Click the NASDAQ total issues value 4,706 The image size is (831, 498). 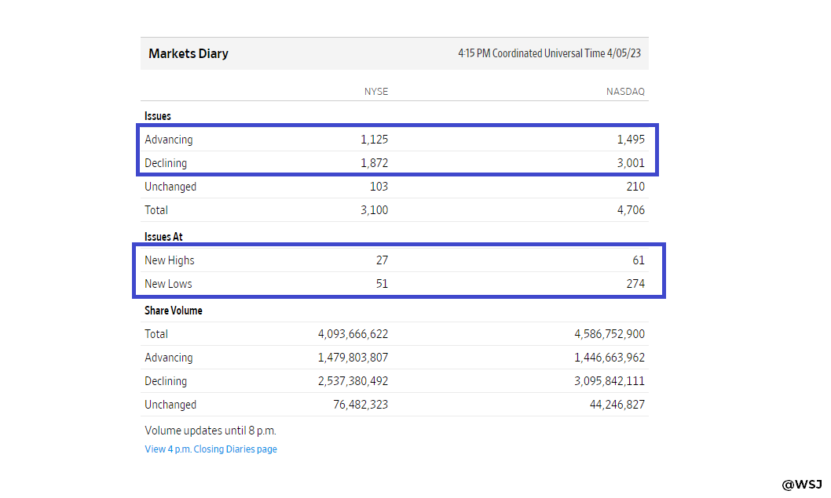(631, 210)
